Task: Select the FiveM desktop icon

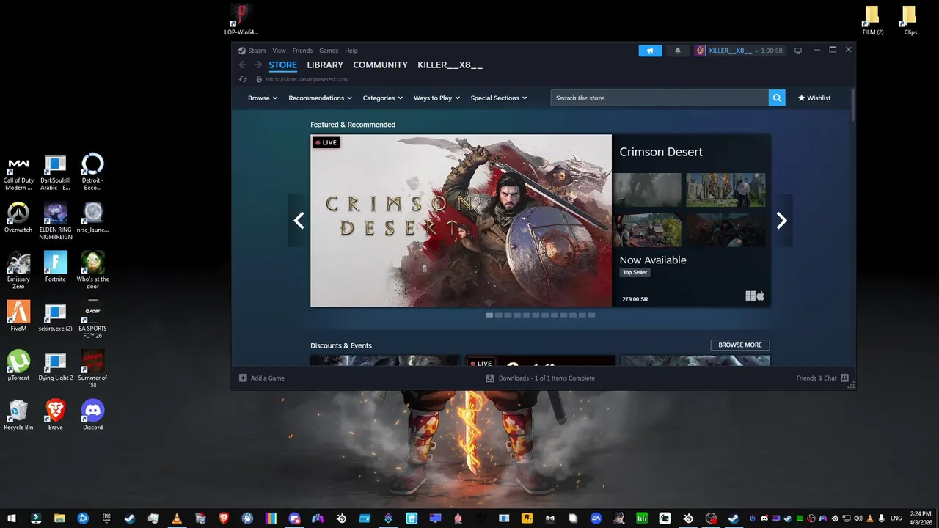Action: point(18,316)
